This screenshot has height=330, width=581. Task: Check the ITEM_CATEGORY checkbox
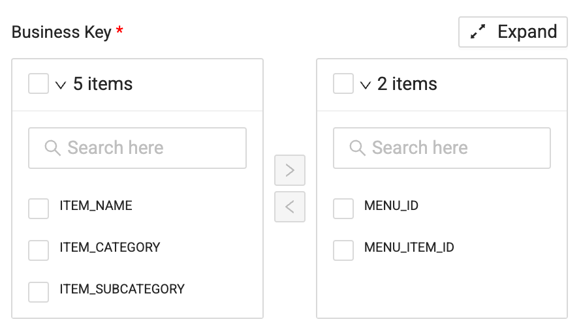(x=39, y=250)
